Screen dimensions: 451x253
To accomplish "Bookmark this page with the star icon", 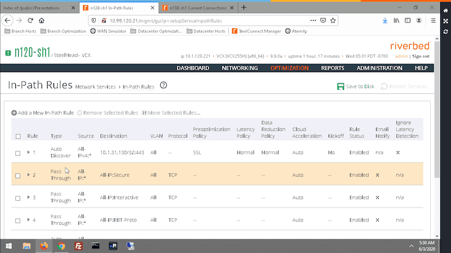I will (x=333, y=20).
